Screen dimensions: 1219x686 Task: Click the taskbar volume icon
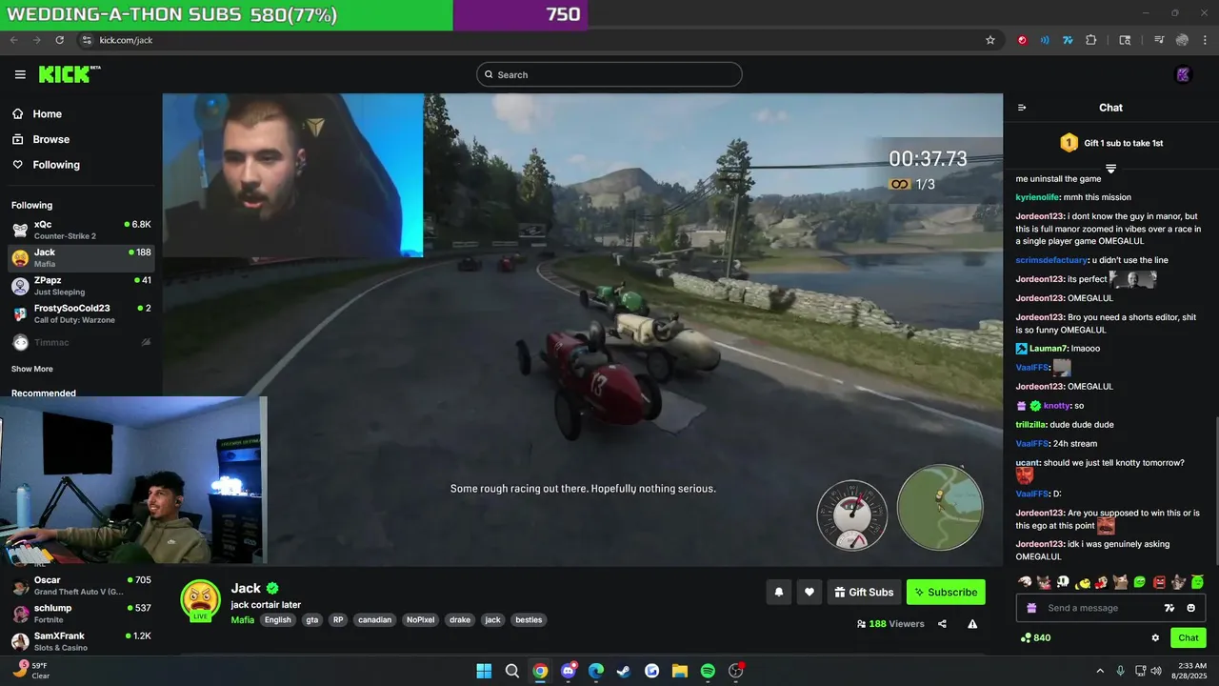pyautogui.click(x=1156, y=671)
